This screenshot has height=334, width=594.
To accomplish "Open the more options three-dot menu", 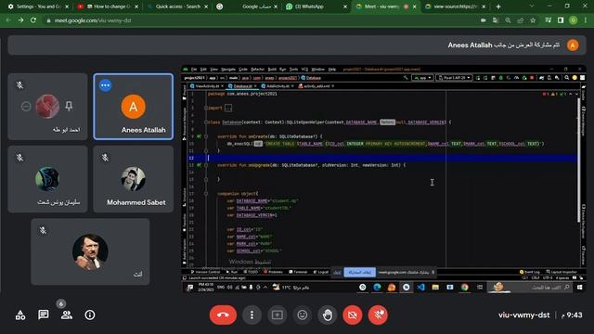I will [x=252, y=315].
